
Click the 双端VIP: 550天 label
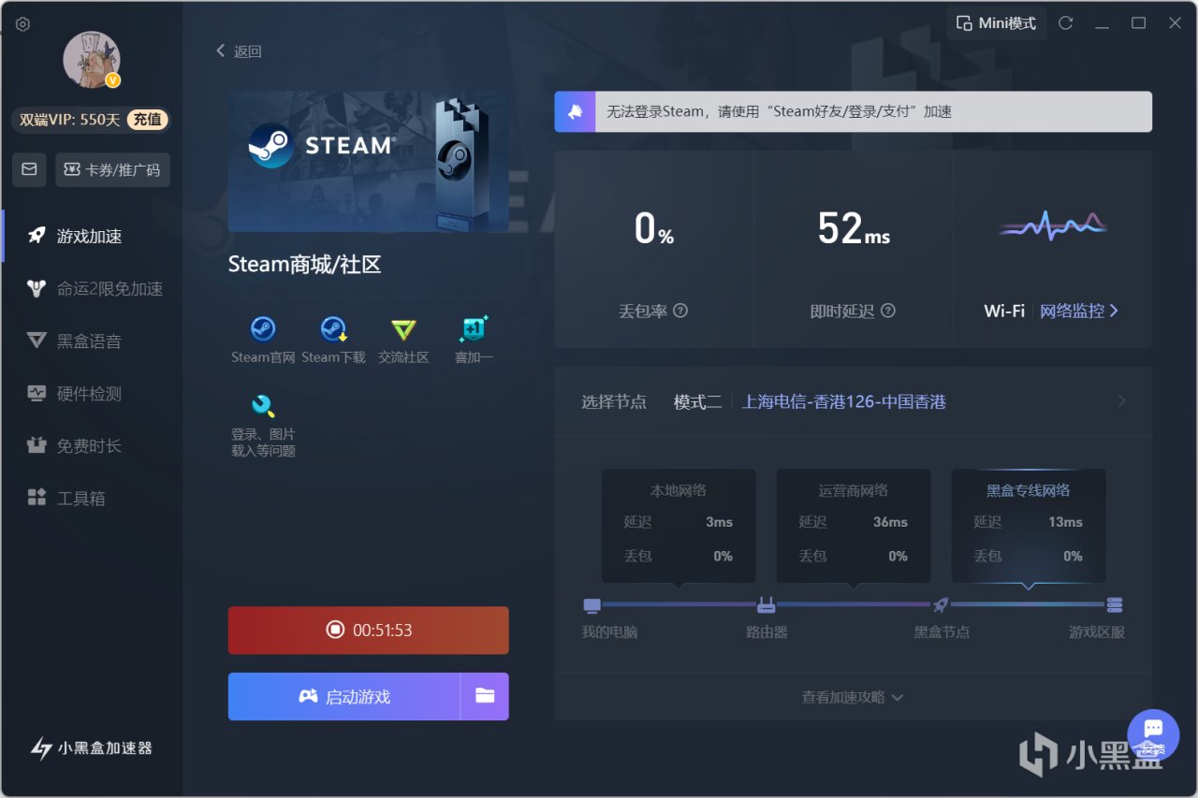[71, 120]
